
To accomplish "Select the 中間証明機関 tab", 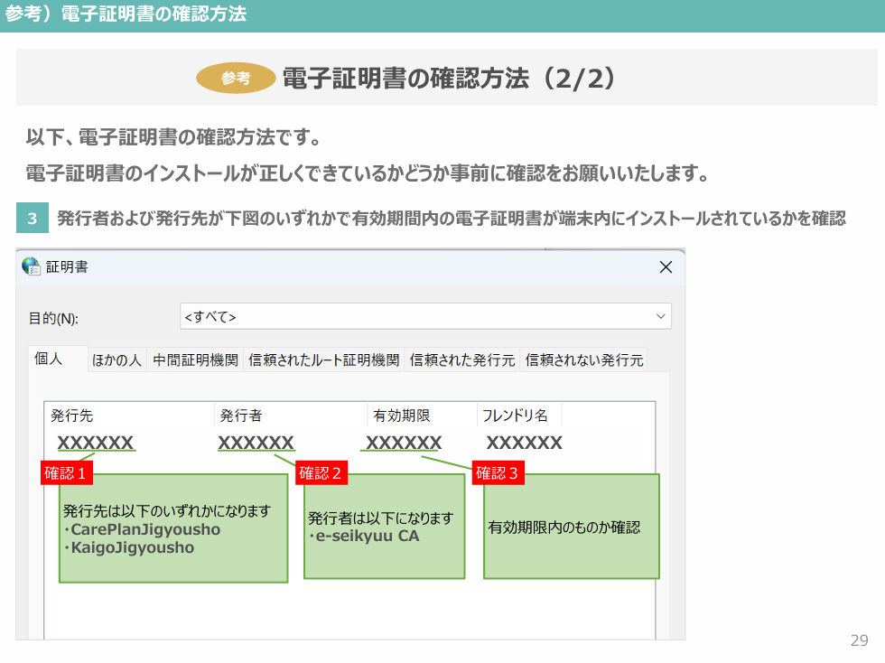I will (x=195, y=359).
